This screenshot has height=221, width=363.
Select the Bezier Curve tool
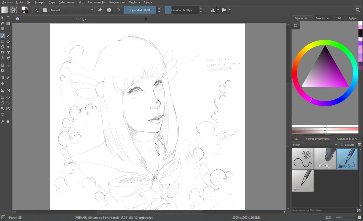[3, 52]
